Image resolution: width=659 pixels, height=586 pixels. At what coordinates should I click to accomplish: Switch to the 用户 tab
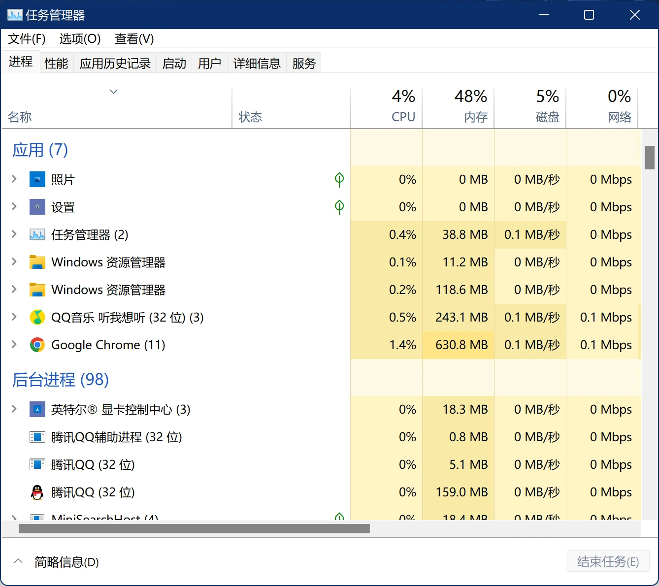[x=209, y=63]
